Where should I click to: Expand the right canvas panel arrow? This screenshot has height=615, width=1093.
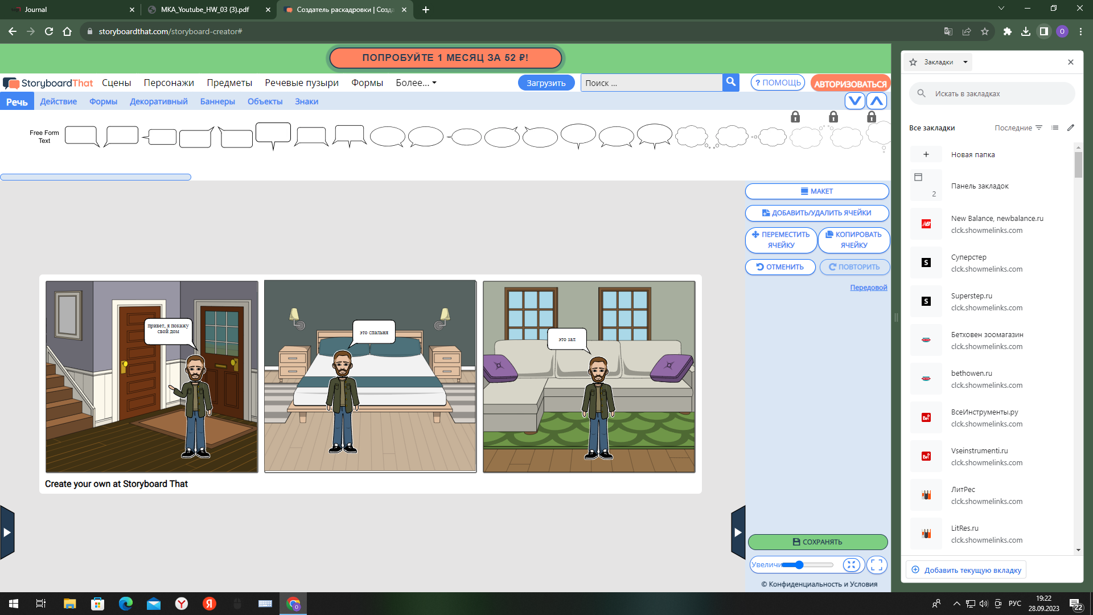tap(738, 532)
